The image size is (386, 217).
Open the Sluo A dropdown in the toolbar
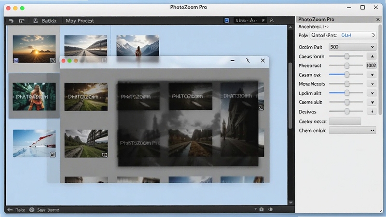(x=250, y=20)
